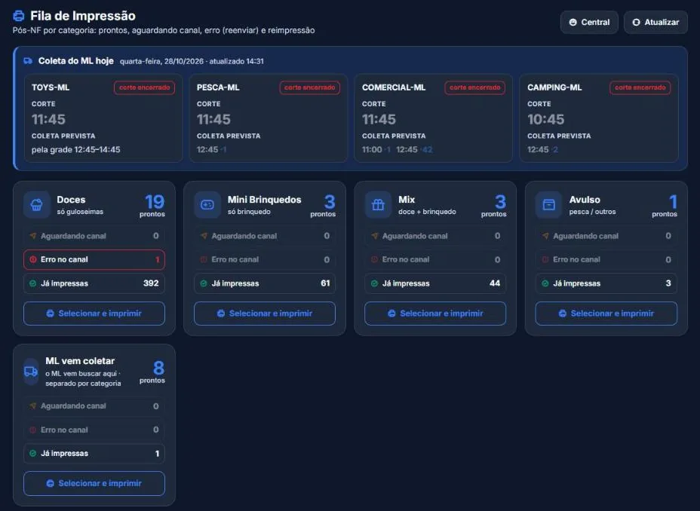Click the icon inside the Central button
This screenshot has height=511, width=700.
pyautogui.click(x=573, y=23)
